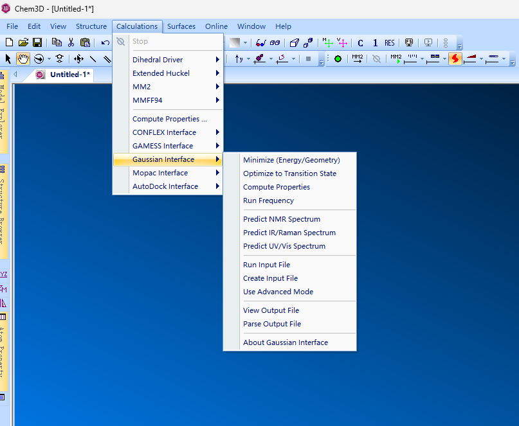Expand the MMFF94 submenu
This screenshot has width=519, height=426.
tap(168, 100)
